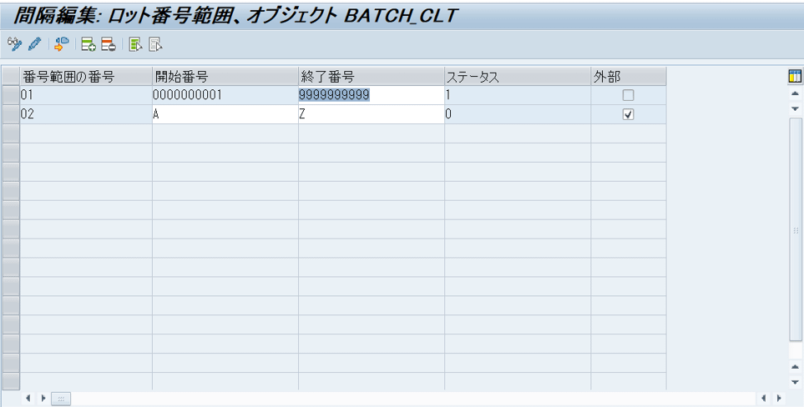Select row 02 using its row selector
This screenshot has width=804, height=407.
(10, 115)
